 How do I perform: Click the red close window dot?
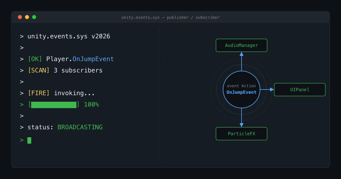point(20,17)
